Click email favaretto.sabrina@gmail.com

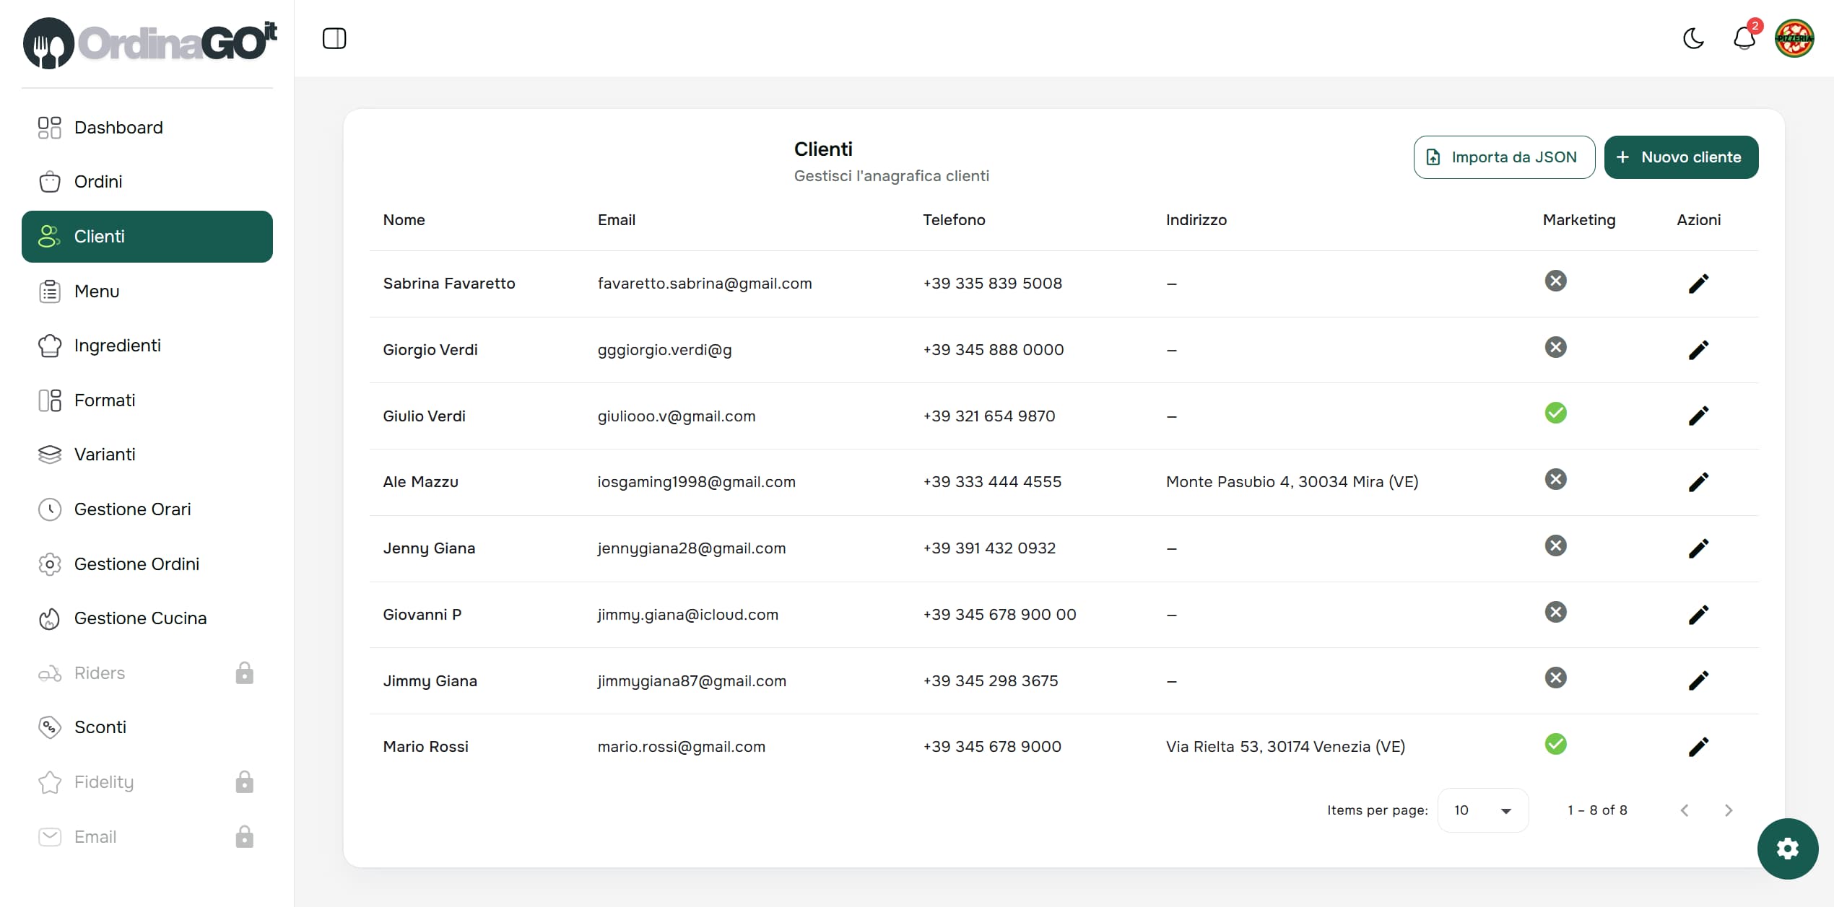[x=704, y=284]
